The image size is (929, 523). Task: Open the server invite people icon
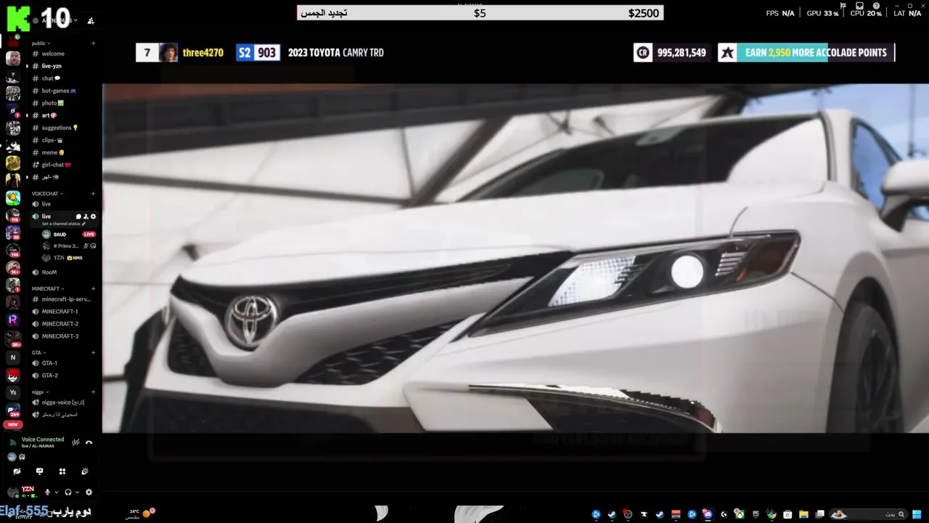click(90, 21)
